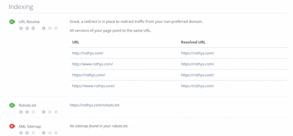293x136 pixels.
Task: Open the rothys.com robots.txt link
Action: point(94,105)
